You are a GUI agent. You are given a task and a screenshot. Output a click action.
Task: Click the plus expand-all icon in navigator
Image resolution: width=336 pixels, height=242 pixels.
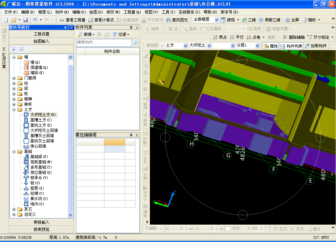tap(14, 50)
